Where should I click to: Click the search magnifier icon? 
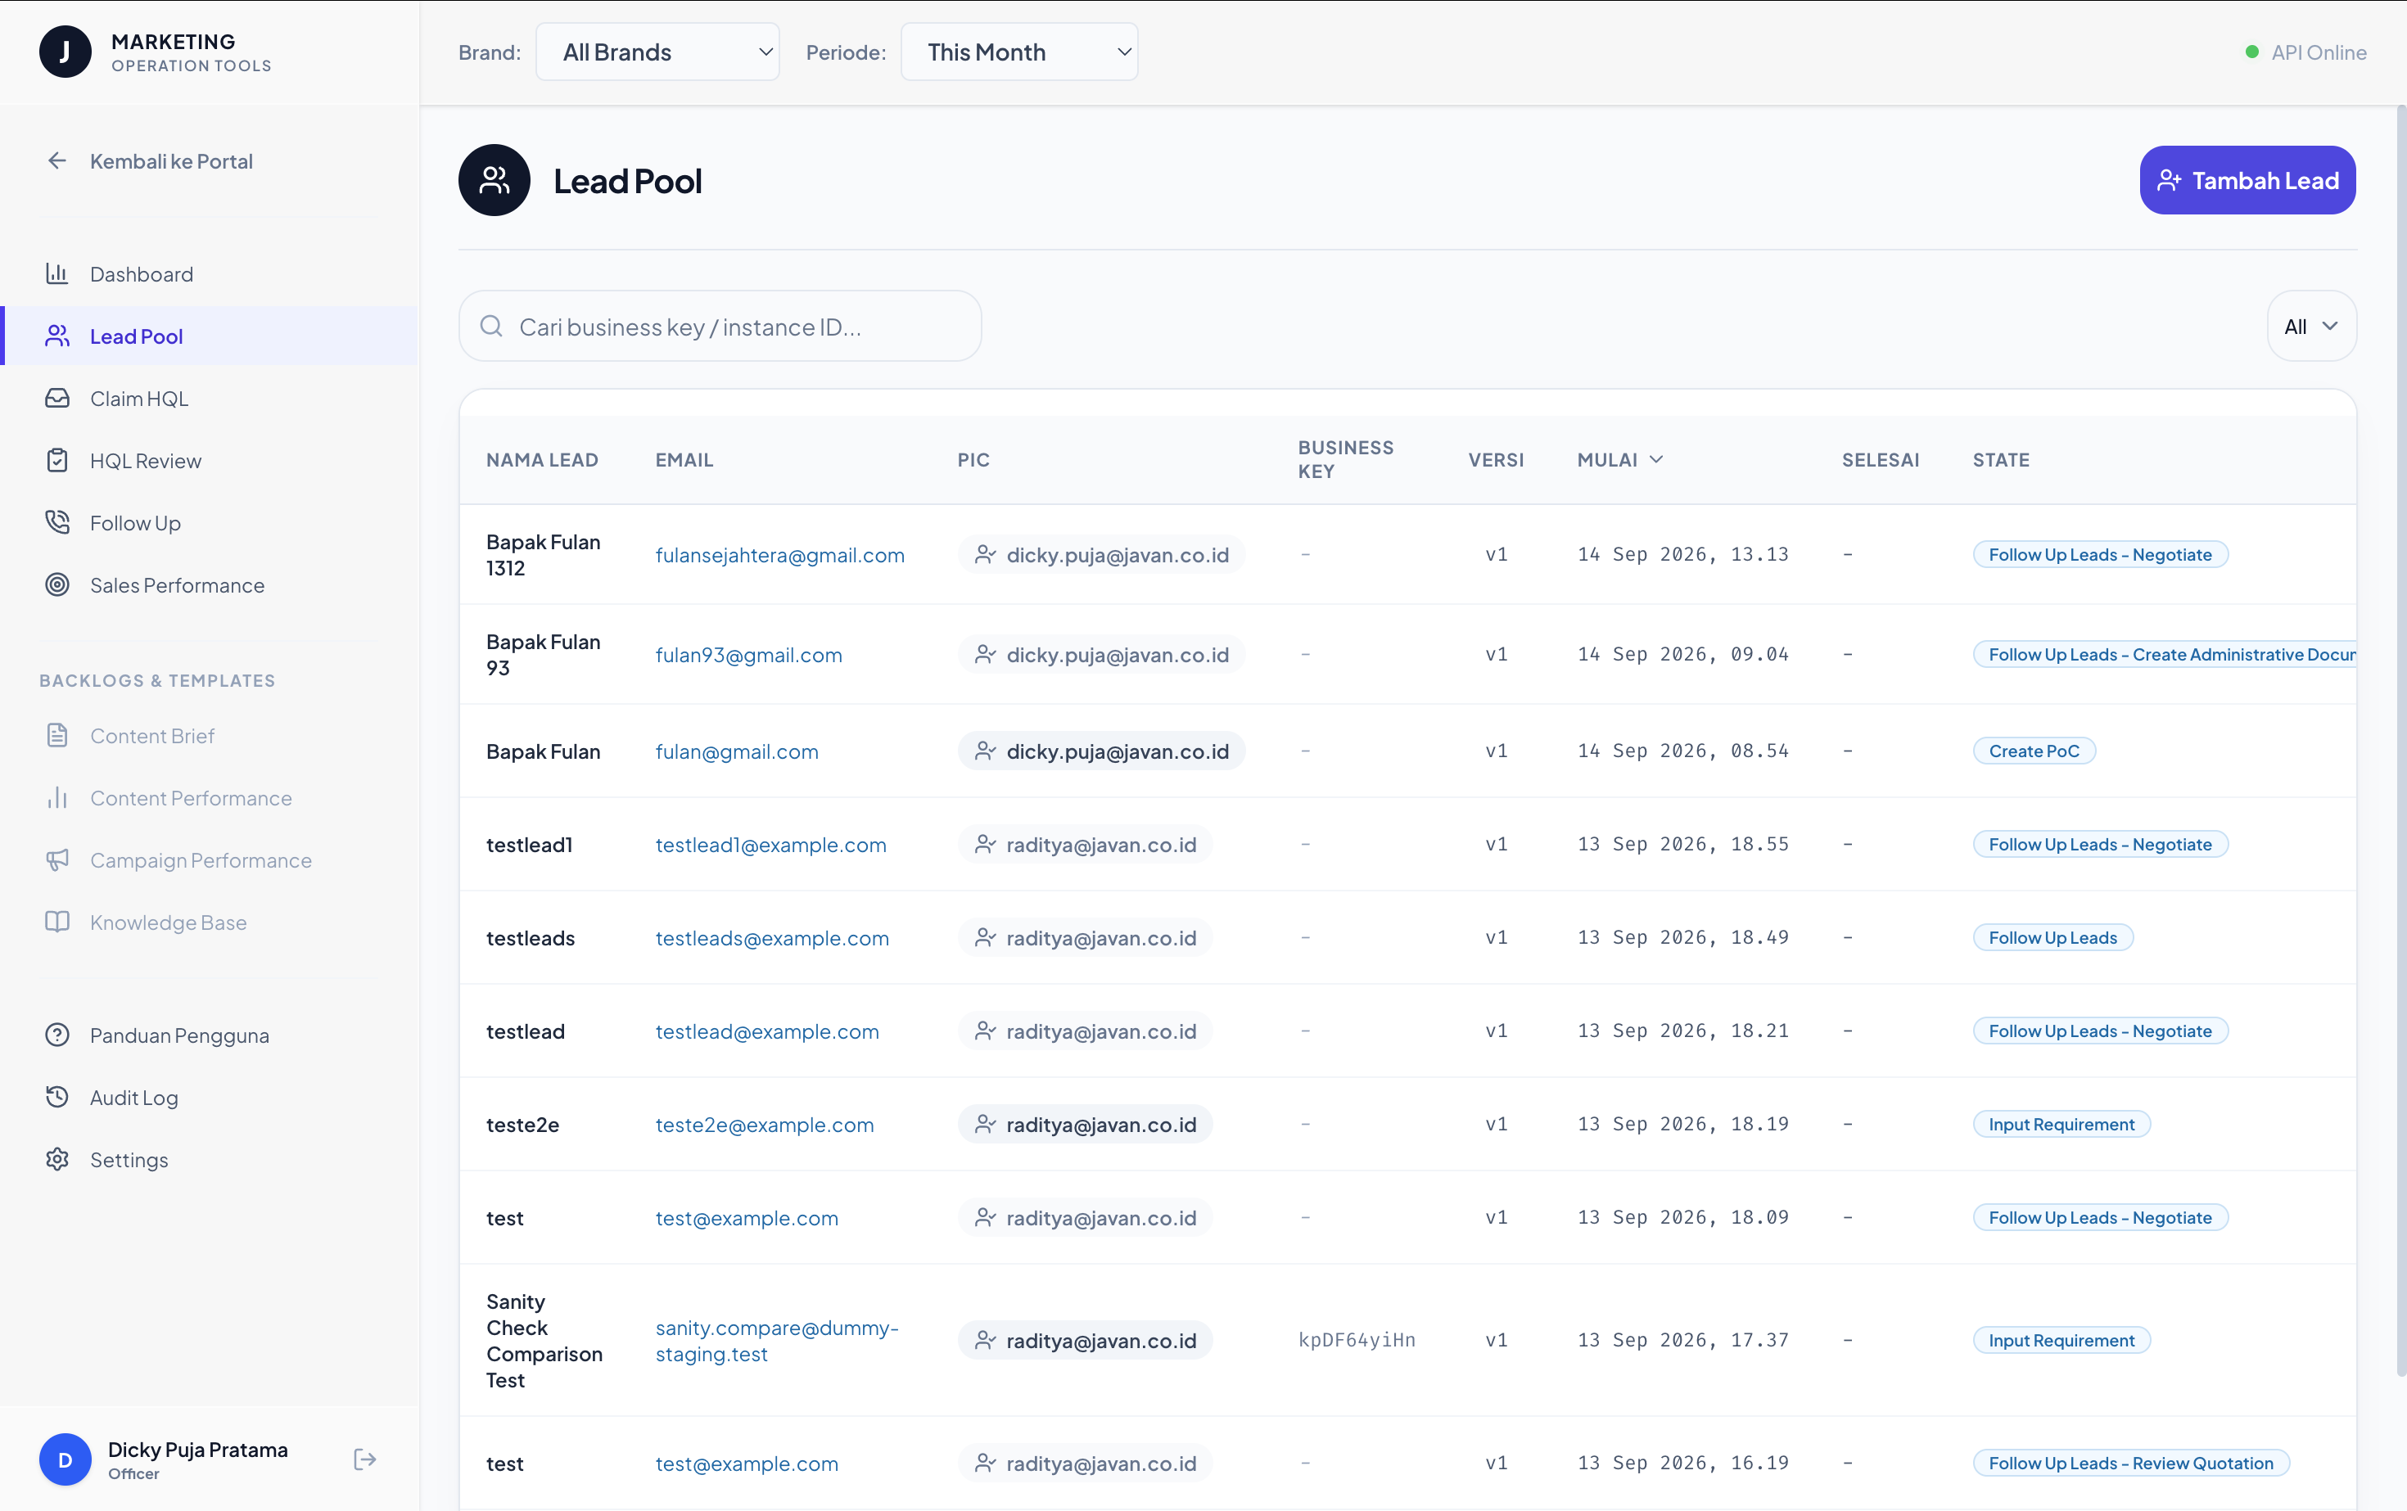(x=490, y=326)
